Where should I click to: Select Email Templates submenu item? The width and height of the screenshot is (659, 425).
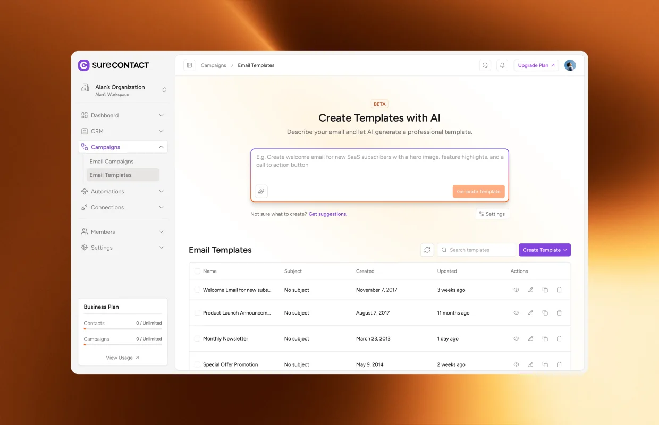coord(123,175)
